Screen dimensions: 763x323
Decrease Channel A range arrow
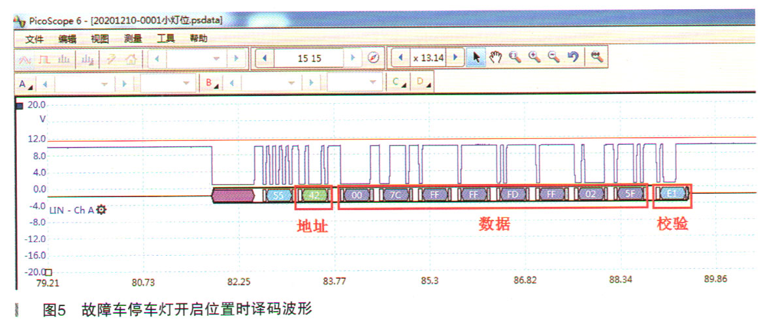pos(46,84)
